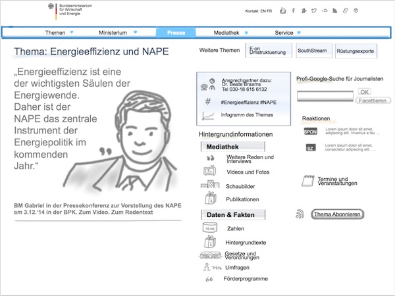This screenshot has height=296, width=395.
Task: Click the Facettieren button
Action: pos(373,101)
